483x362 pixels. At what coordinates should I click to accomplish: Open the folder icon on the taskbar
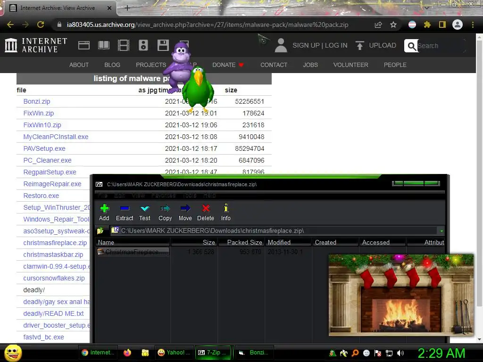pos(145,353)
